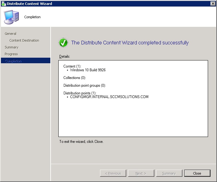Click the Summary button at the bottom
217x182 pixels.
[x=169, y=173]
